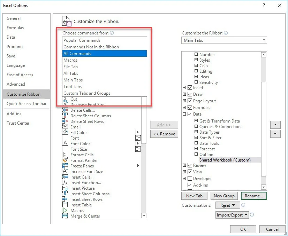The width and height of the screenshot is (288, 236).
Task: Open the Quick Access Toolbar category
Action: point(26,104)
